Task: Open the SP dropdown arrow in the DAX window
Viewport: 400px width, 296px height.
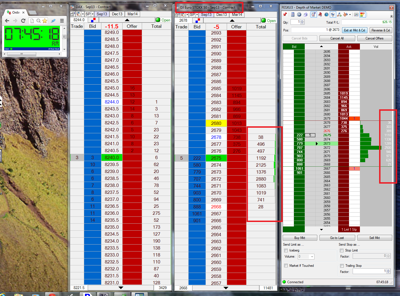Action: tap(92, 14)
